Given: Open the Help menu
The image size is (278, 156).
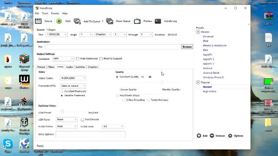Looking at the screenshot, I should (x=65, y=13).
